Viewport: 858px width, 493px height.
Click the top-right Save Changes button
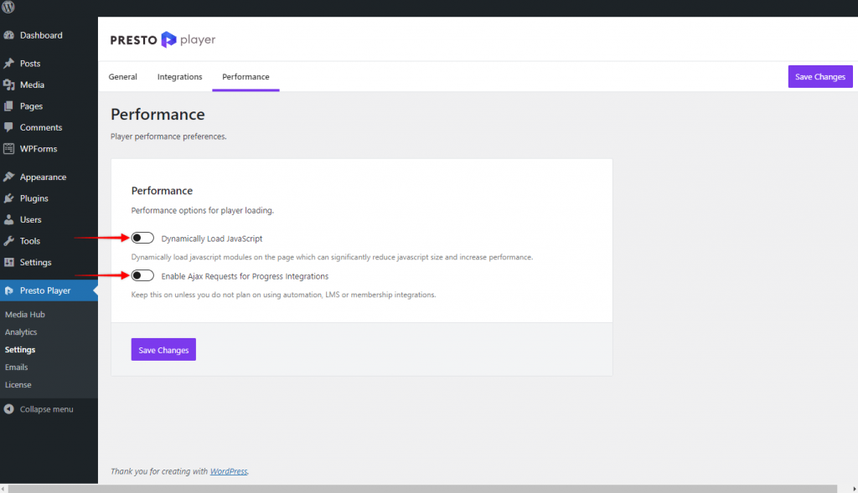coord(819,77)
